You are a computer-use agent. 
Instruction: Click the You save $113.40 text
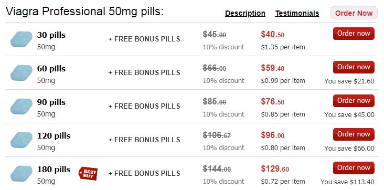pos(347,182)
